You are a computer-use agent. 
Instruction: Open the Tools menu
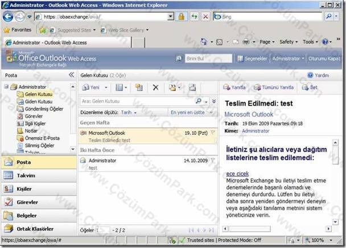click(x=310, y=42)
